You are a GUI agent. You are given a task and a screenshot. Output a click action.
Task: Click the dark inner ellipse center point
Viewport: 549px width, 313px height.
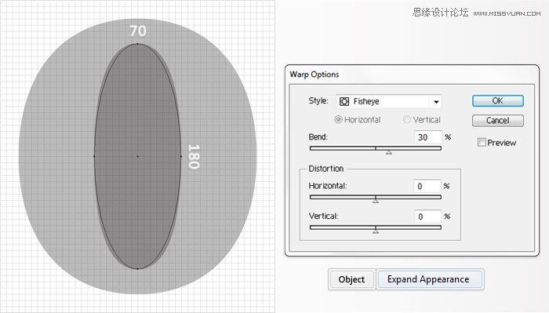pos(137,156)
